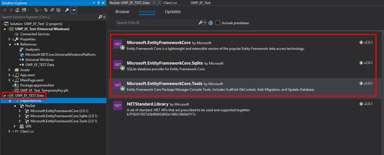Open Solution Explorer window position dropdown arrow

click(94, 3)
